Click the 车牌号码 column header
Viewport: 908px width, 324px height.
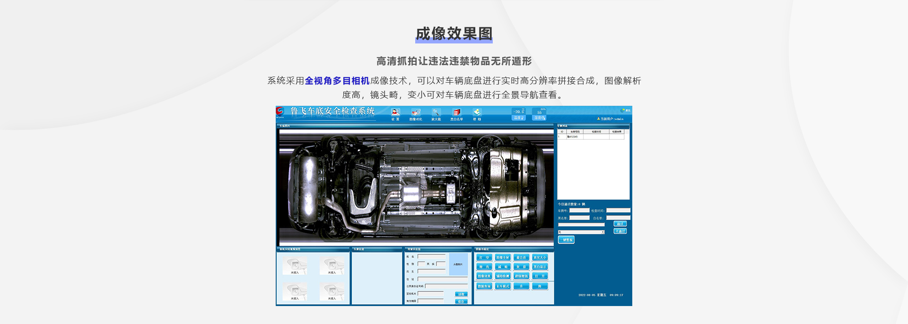pyautogui.click(x=575, y=132)
